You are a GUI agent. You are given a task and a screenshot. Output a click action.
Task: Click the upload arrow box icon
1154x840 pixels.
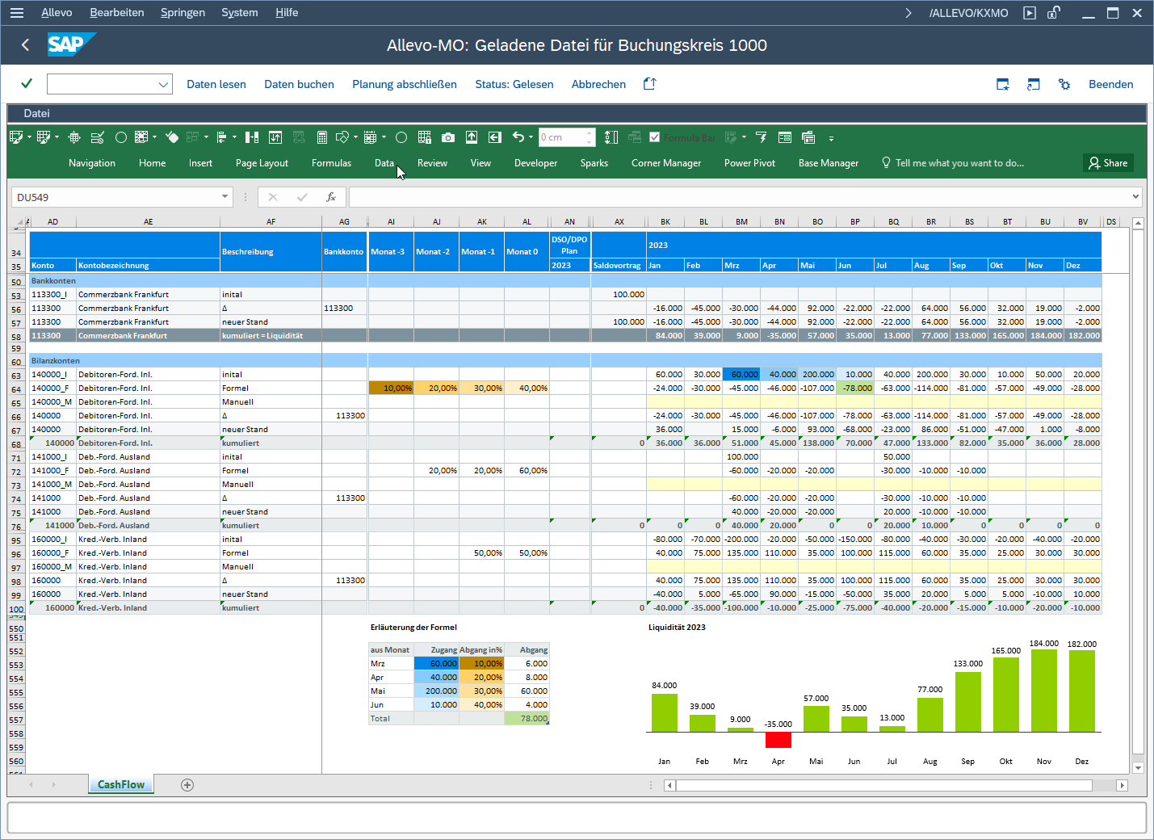472,137
